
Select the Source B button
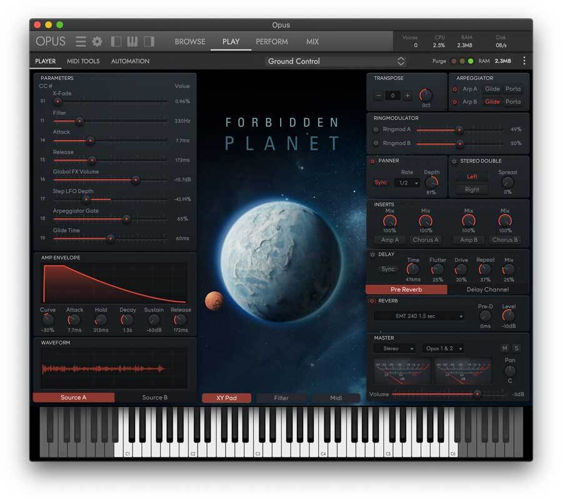154,397
